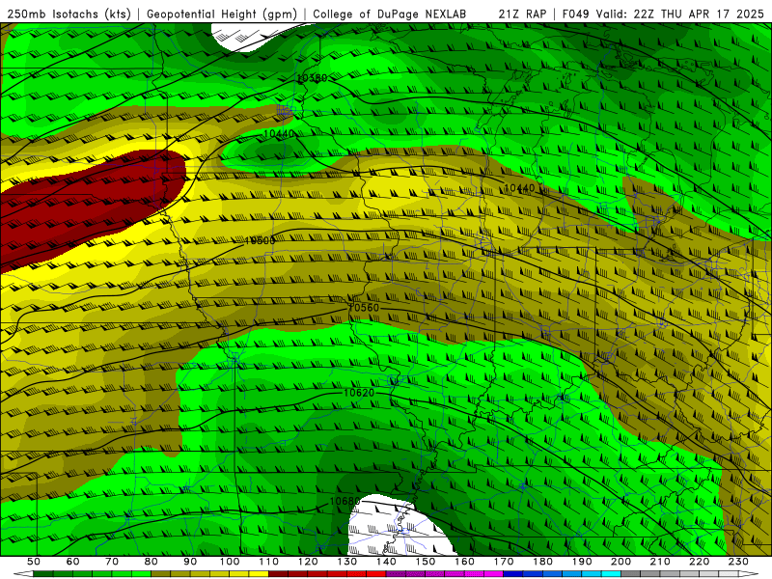This screenshot has height=579, width=772.
Task: Click the 10500 height contour label
Action: (260, 240)
